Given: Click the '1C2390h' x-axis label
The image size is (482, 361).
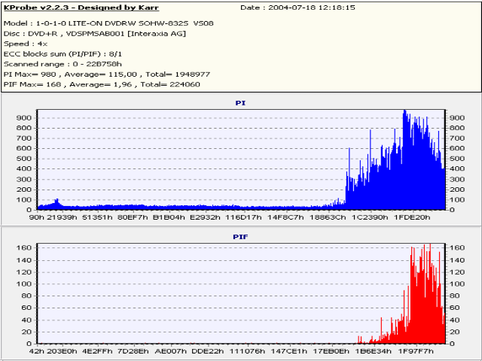Looking at the screenshot, I should pos(370,217).
